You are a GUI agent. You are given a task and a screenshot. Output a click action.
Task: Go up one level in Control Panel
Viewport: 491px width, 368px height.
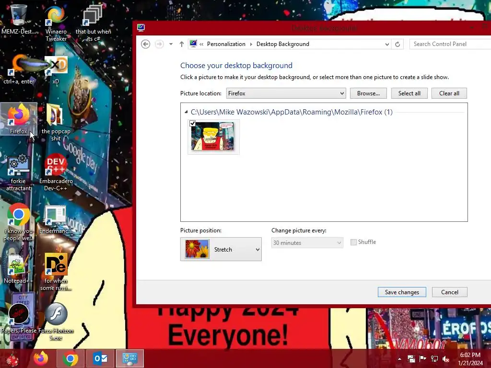point(182,44)
